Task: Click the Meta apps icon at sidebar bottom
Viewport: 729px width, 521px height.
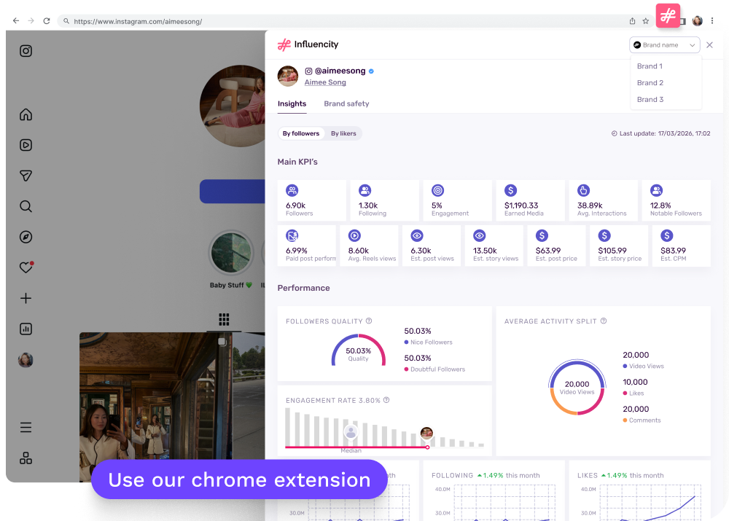Action: (26, 458)
